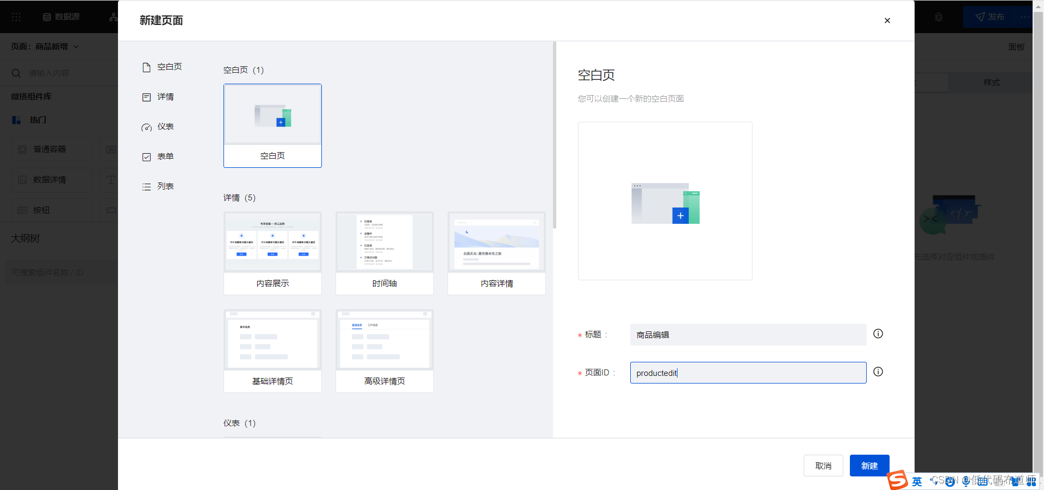Image resolution: width=1044 pixels, height=490 pixels.
Task: Select the 仪表 category in sidebar
Action: [x=158, y=127]
